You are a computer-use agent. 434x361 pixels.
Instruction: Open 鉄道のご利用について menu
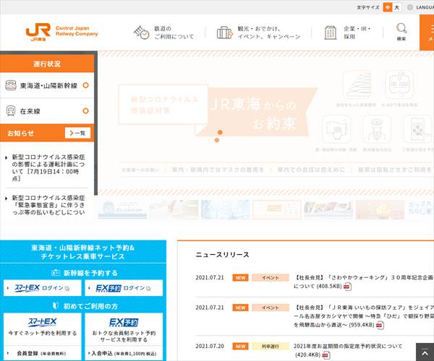(x=163, y=32)
